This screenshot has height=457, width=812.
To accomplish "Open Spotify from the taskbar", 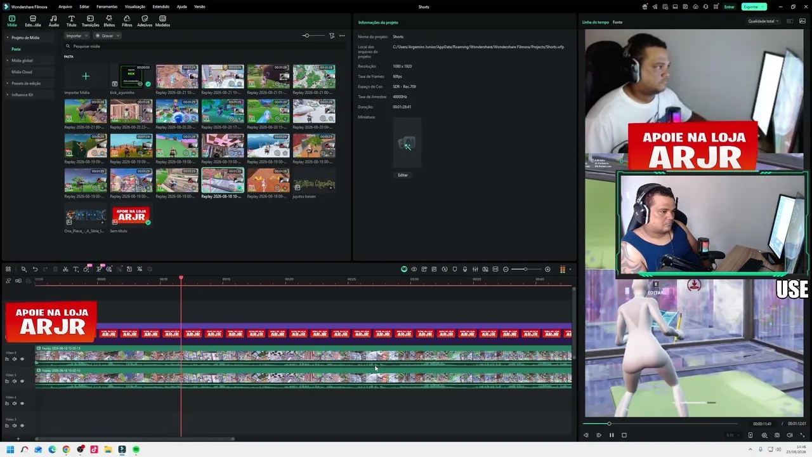I will click(x=136, y=449).
